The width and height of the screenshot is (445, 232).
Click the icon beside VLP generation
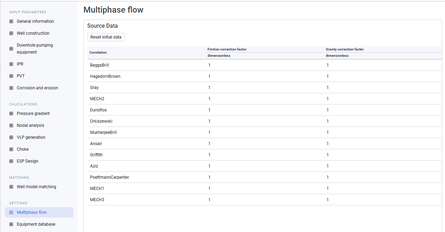click(x=11, y=137)
